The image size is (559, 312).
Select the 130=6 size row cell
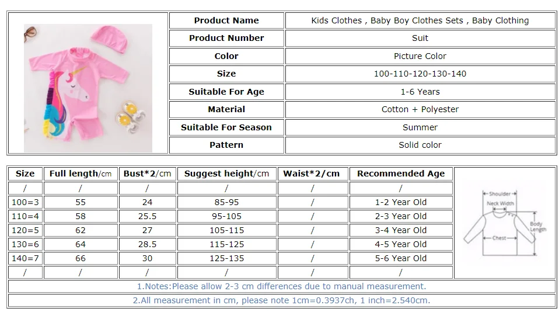click(x=25, y=244)
